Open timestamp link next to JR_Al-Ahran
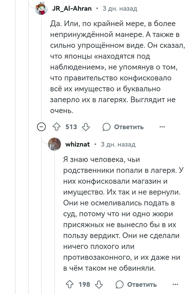The image size is (196, 294). tap(120, 9)
